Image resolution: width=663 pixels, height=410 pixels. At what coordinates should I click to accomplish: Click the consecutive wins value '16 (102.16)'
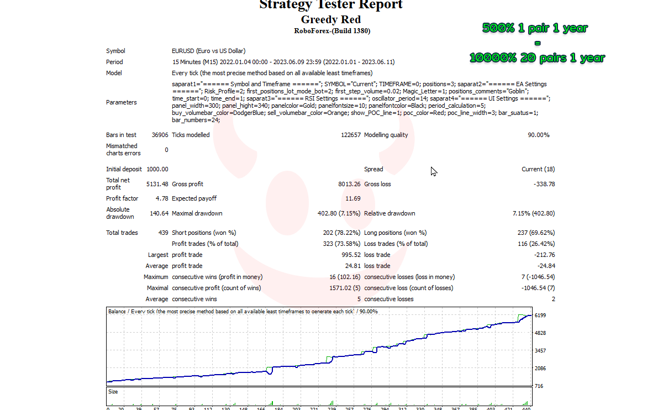(x=345, y=277)
